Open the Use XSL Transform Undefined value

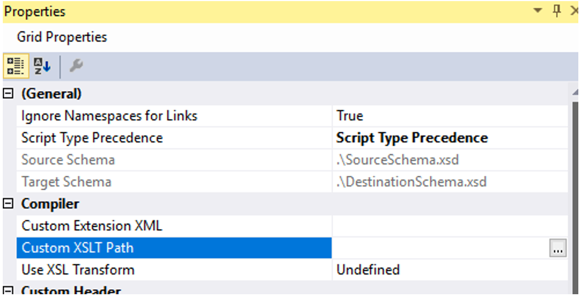click(x=368, y=270)
